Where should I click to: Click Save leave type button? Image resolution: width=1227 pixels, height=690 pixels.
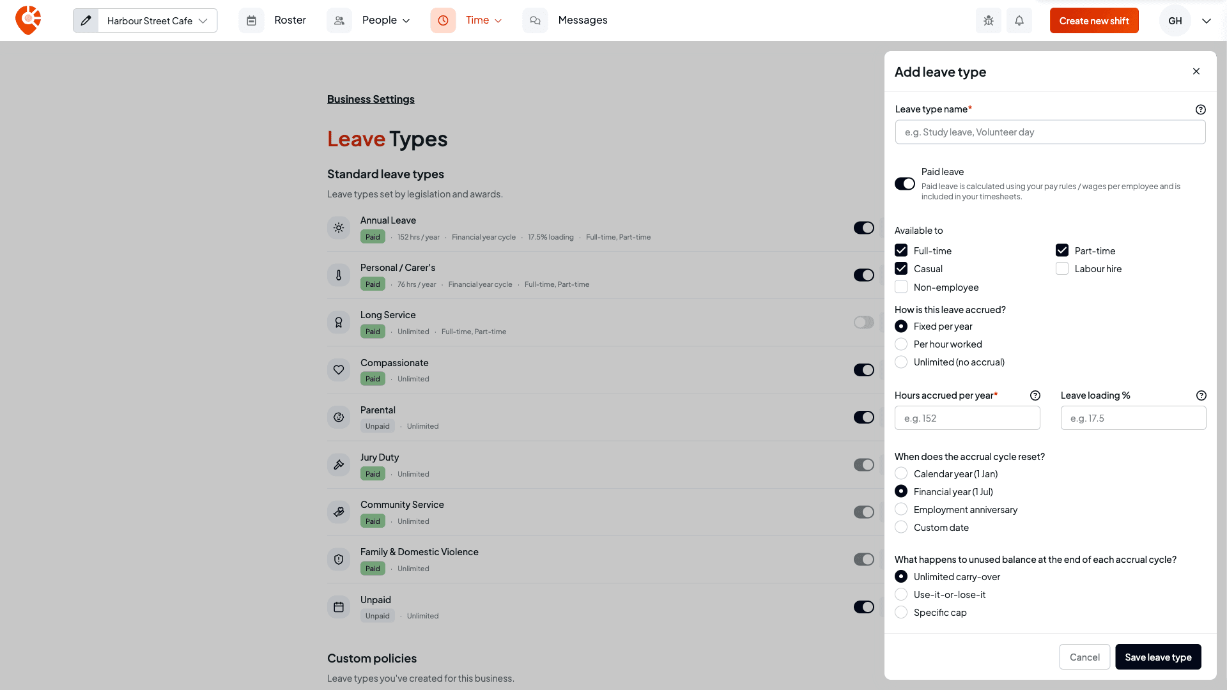coord(1158,657)
